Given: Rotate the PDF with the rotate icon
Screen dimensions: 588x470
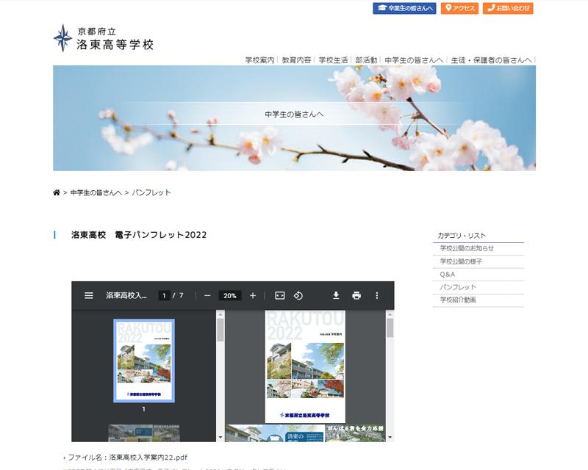Looking at the screenshot, I should tap(298, 295).
